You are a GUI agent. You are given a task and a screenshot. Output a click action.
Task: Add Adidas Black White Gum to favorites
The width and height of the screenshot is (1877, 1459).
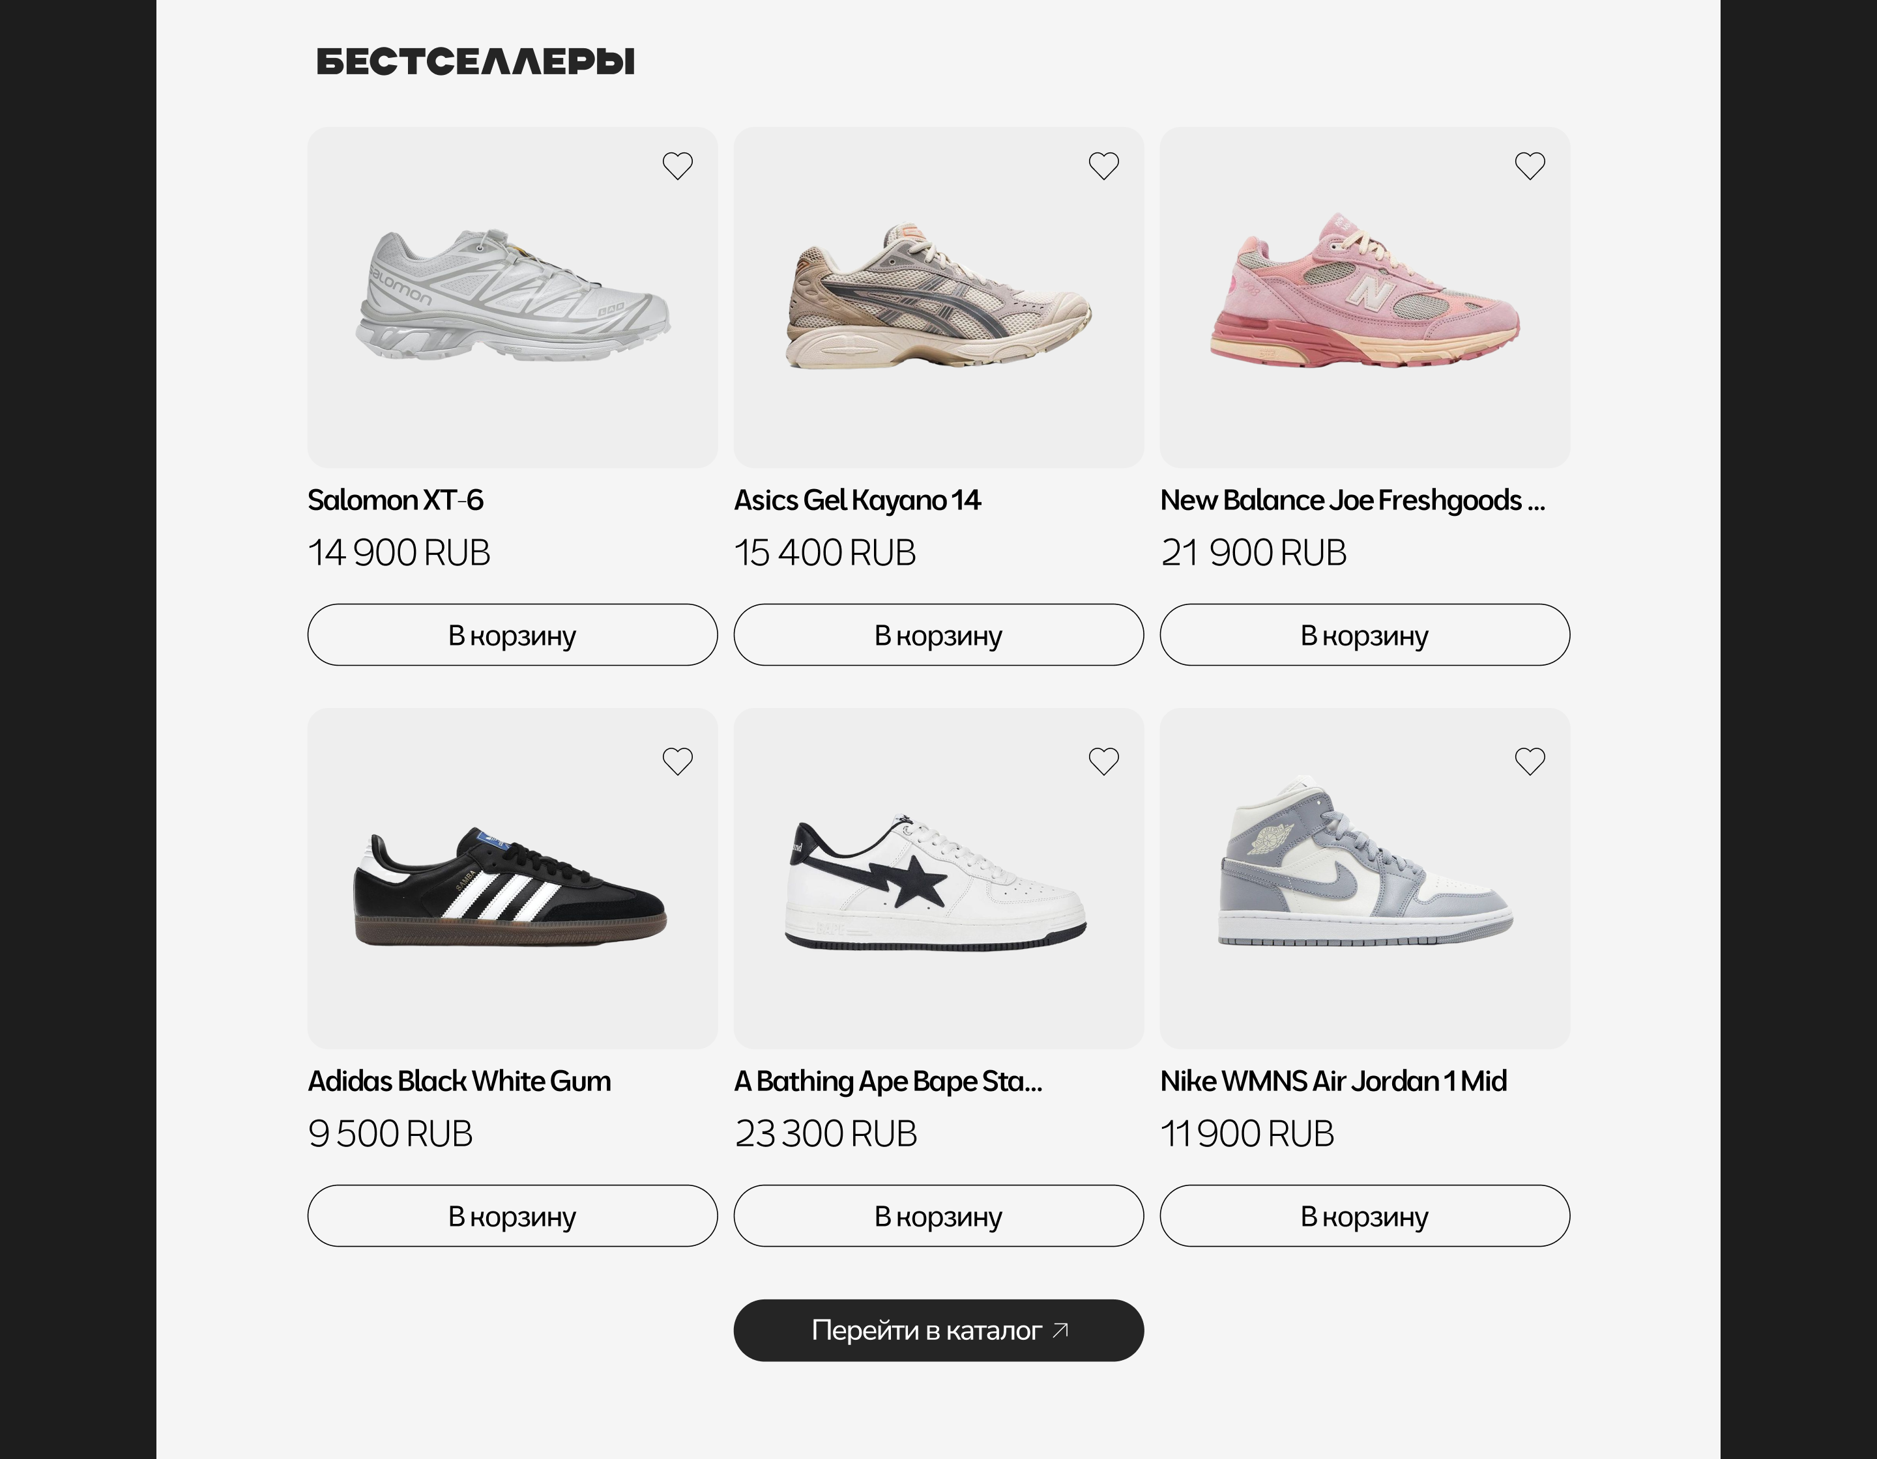click(x=677, y=761)
